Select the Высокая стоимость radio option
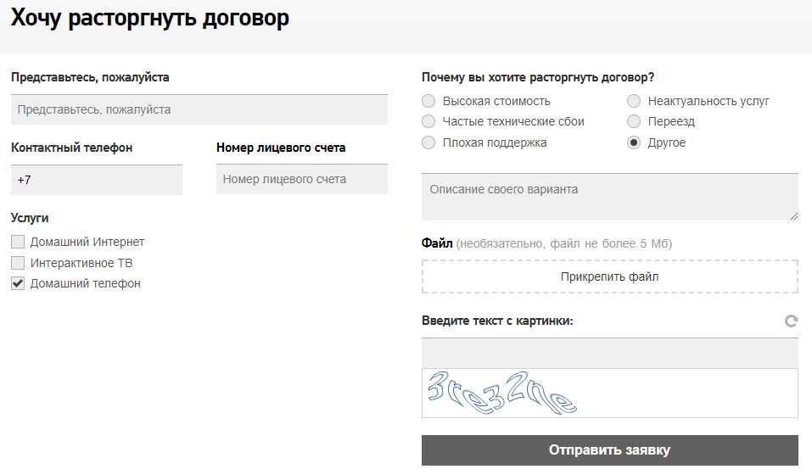The height and width of the screenshot is (469, 812). tap(428, 101)
